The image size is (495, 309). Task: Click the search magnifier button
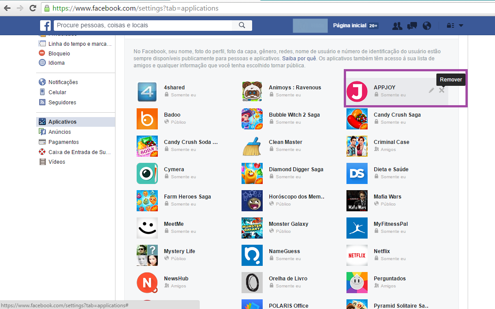[x=242, y=25]
